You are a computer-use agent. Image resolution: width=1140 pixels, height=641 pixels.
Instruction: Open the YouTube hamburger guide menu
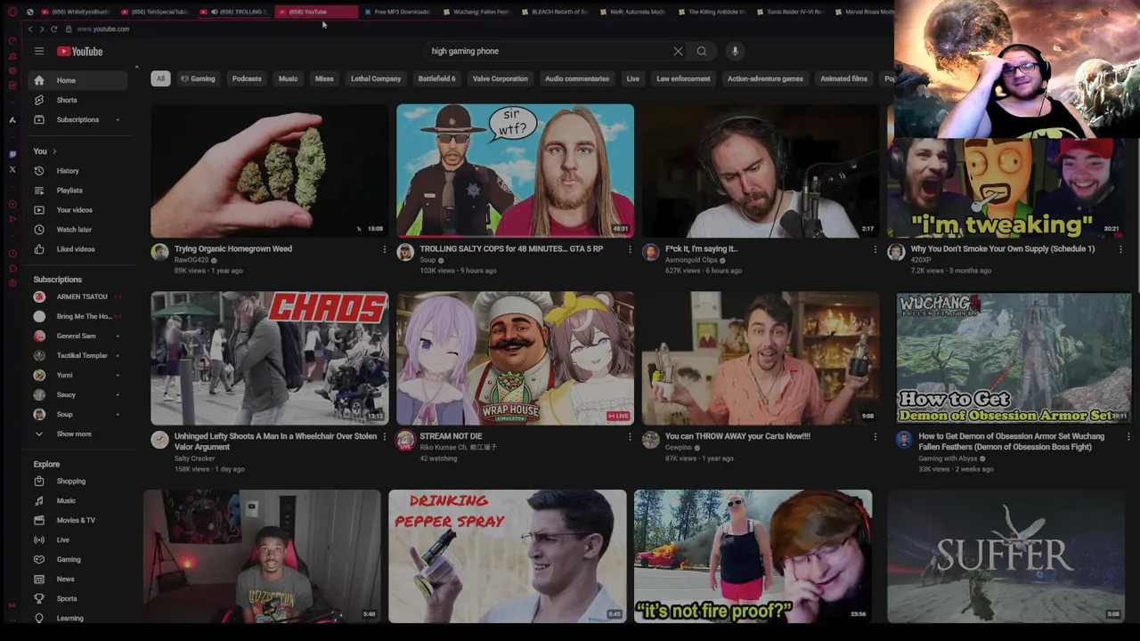click(39, 52)
